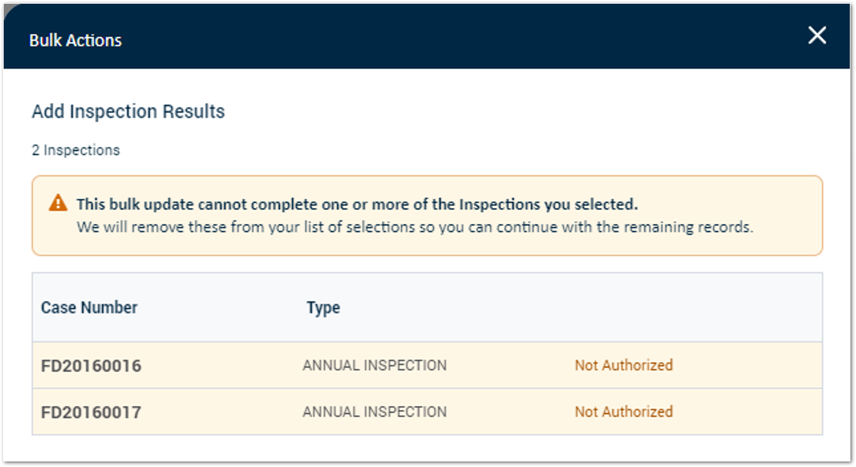
Task: Click the warning triangle icon in the alert banner
Action: click(59, 204)
